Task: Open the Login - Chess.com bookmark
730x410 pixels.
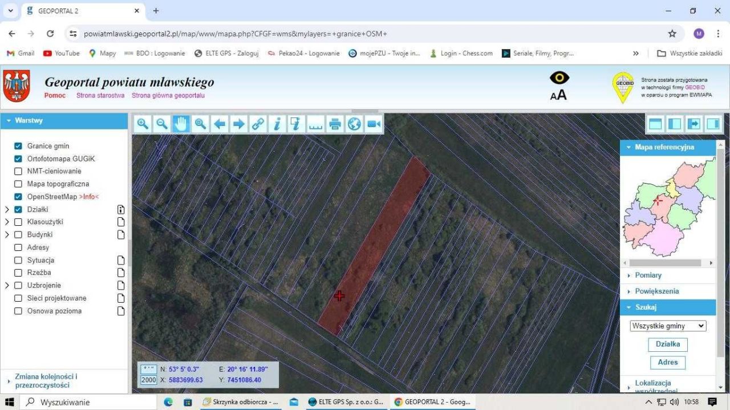Action: 461,53
